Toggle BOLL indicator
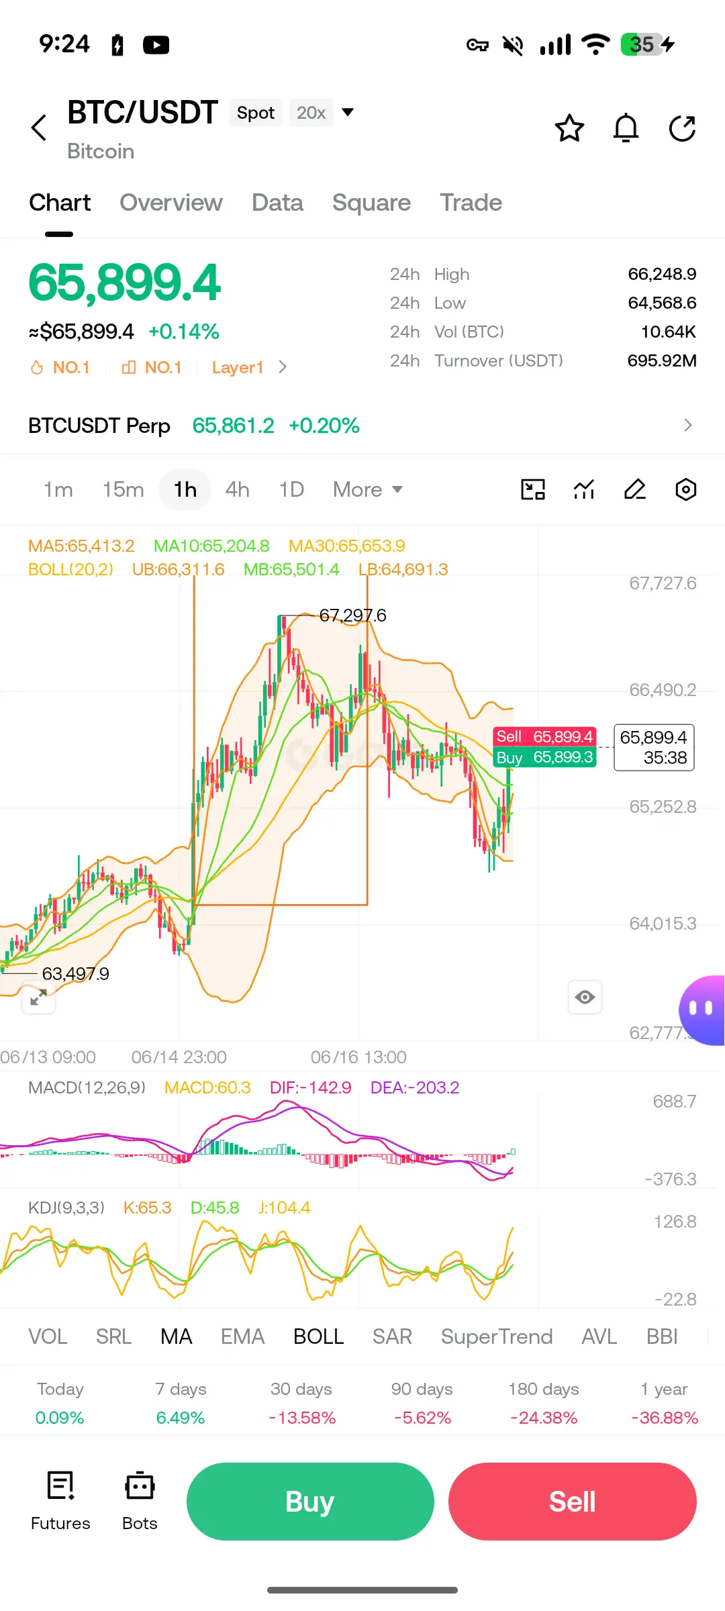The image size is (725, 1611). point(319,1336)
